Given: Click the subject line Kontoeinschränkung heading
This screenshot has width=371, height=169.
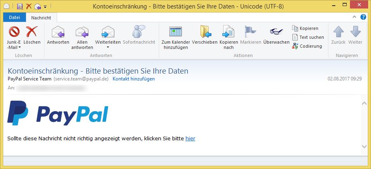Looking at the screenshot, I should (x=98, y=71).
